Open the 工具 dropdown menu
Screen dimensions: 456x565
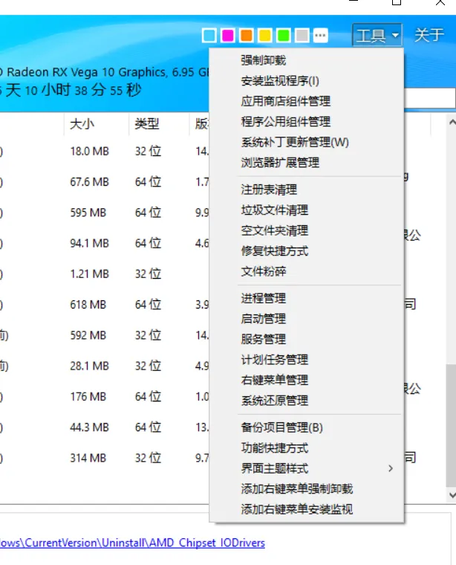(x=377, y=36)
